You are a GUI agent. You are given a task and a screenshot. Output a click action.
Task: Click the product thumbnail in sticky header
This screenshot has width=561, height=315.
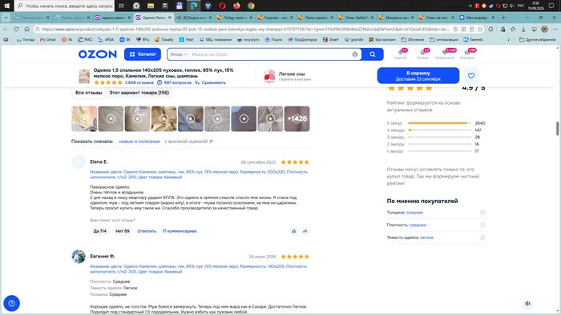point(84,76)
